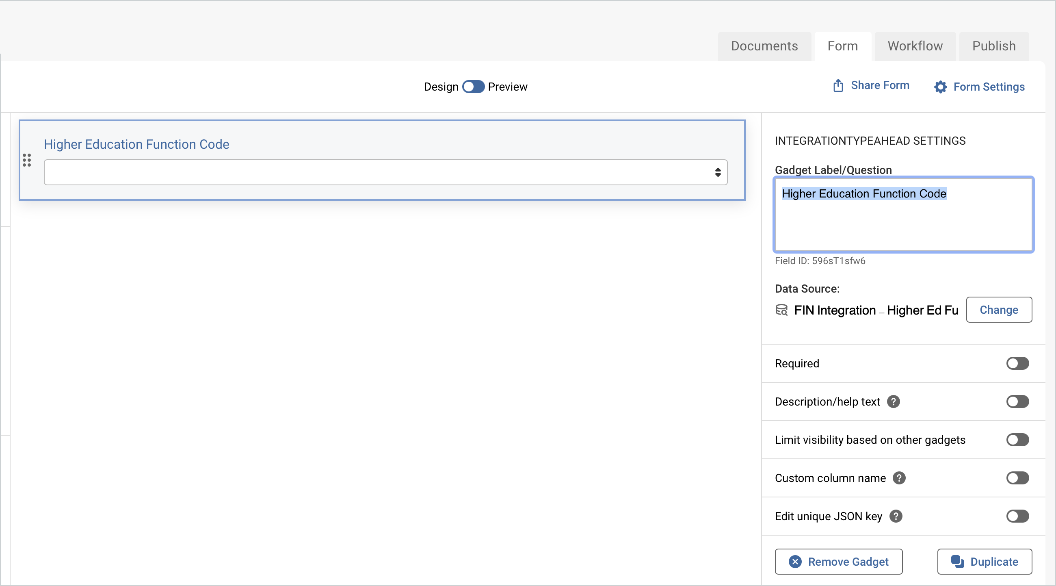Click inside the Gadget Label/Question text box
The height and width of the screenshot is (586, 1056).
(904, 215)
